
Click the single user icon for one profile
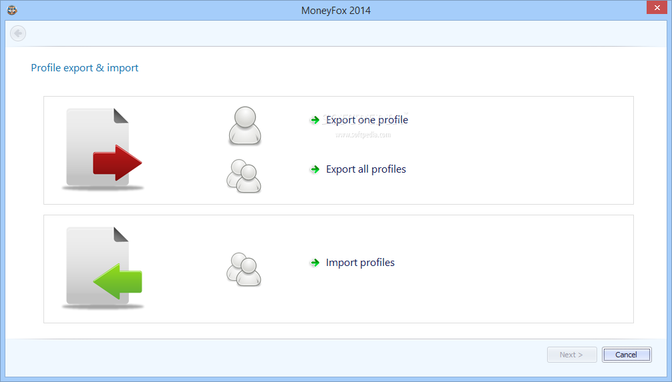(x=244, y=125)
